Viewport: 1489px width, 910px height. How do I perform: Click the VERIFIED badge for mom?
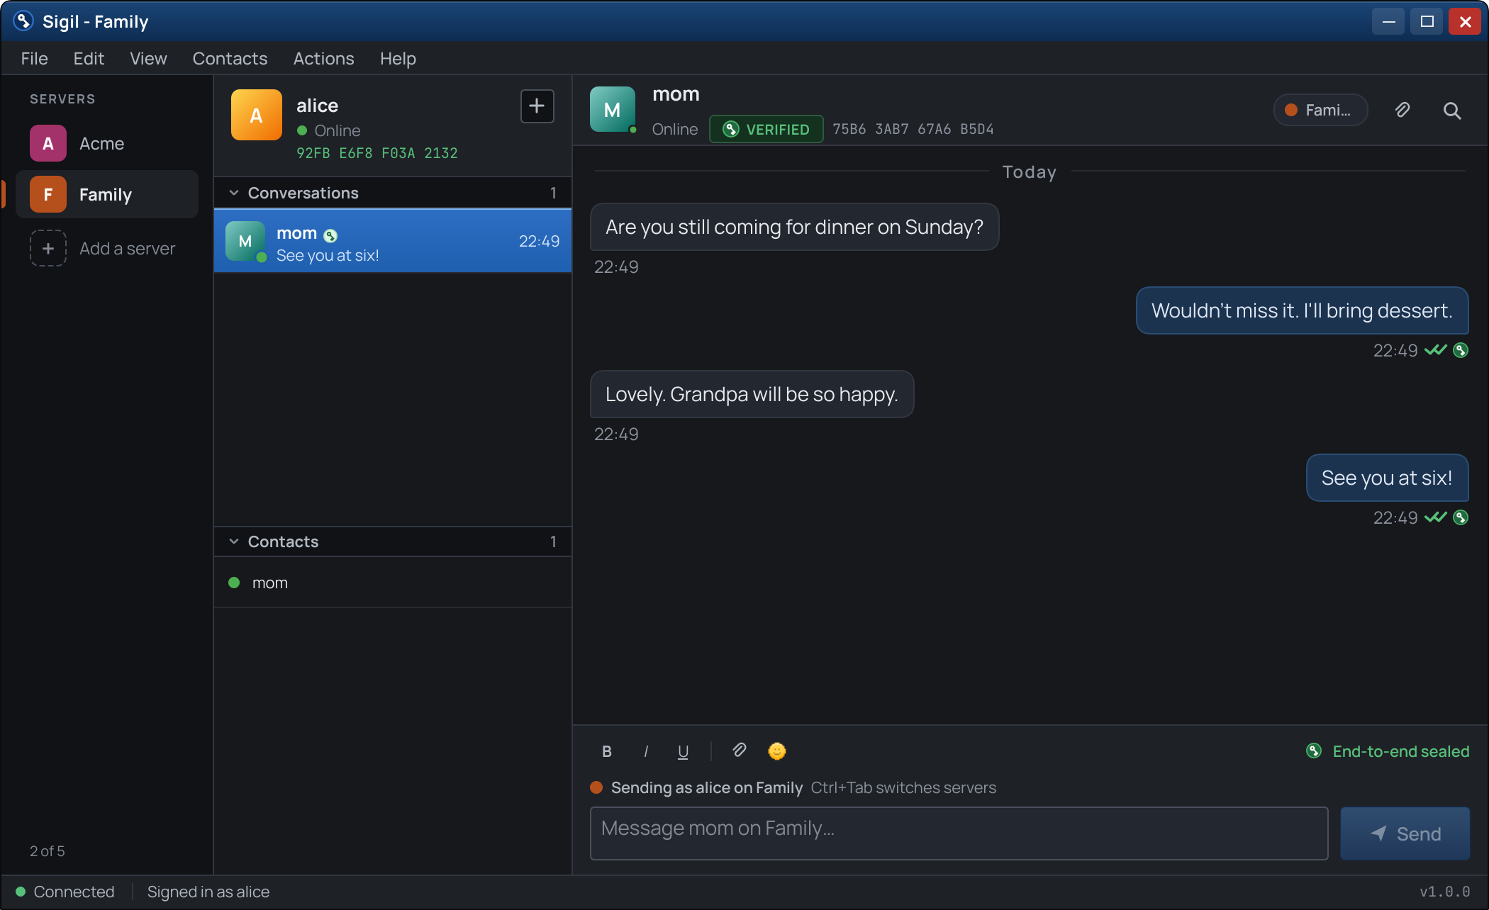tap(766, 129)
